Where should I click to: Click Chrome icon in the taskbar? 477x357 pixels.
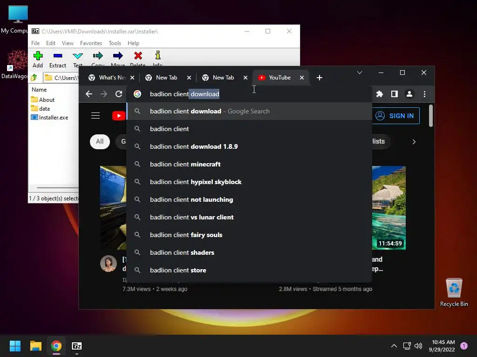(56, 346)
